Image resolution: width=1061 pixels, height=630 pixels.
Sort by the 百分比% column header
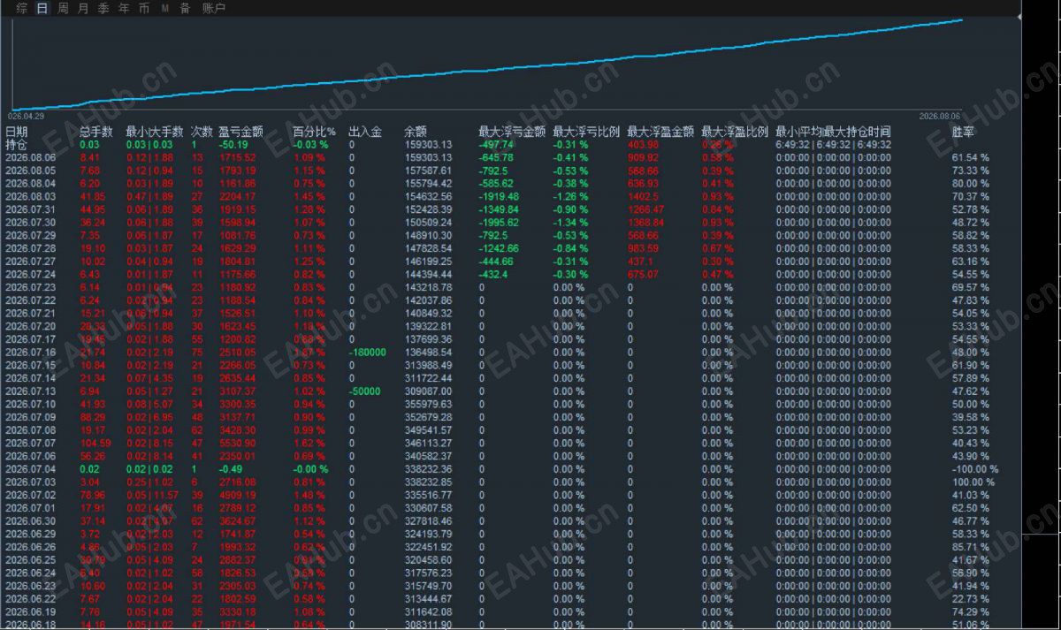pos(315,132)
